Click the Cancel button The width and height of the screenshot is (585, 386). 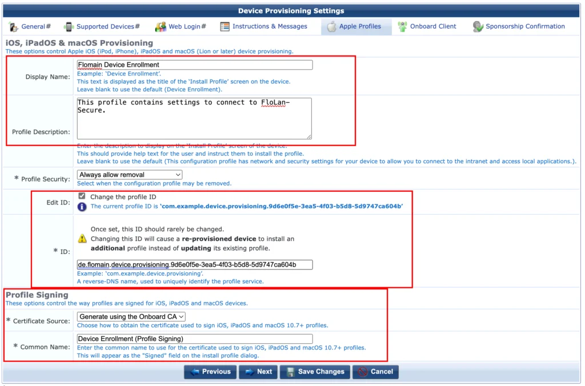[x=375, y=372]
